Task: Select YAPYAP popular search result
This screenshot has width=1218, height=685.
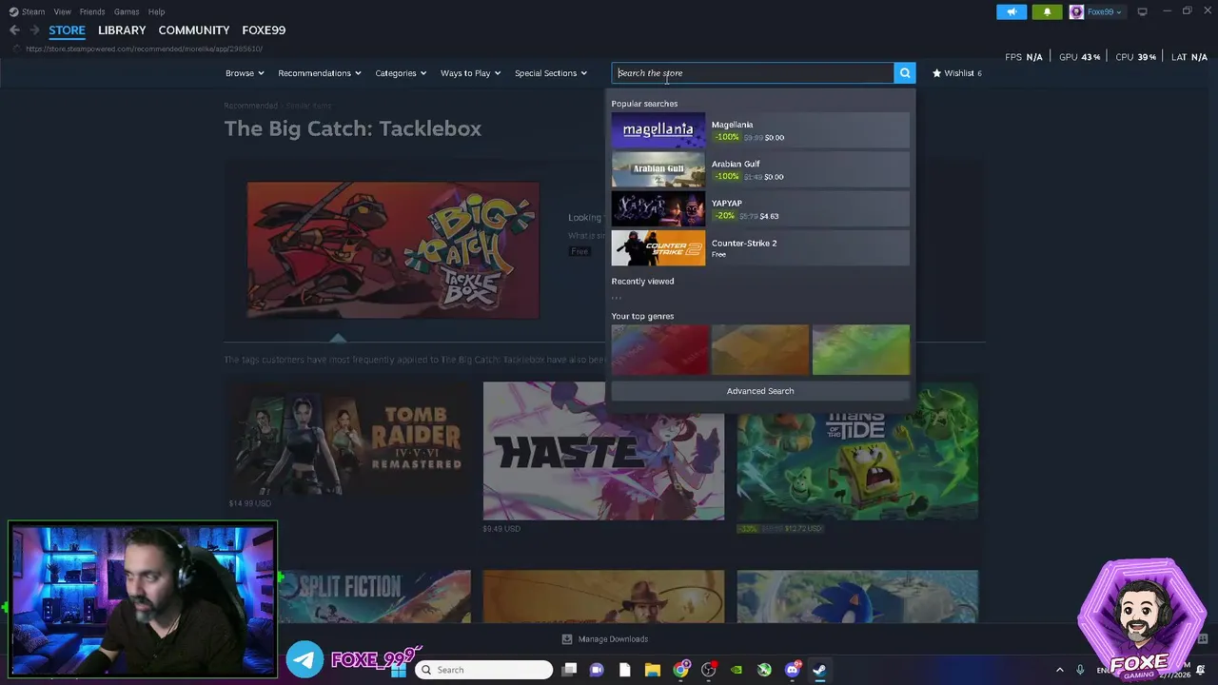Action: tap(760, 209)
